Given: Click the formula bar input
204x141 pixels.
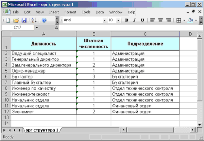Looking at the screenshot, I should point(131,27).
